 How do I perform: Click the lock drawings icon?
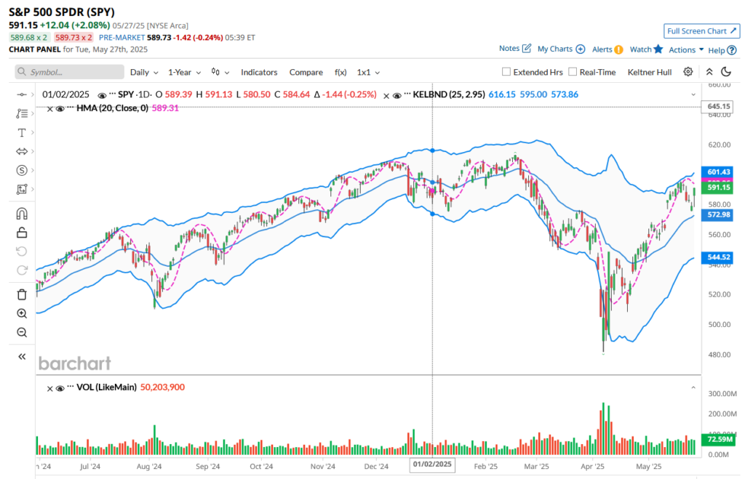tap(22, 233)
